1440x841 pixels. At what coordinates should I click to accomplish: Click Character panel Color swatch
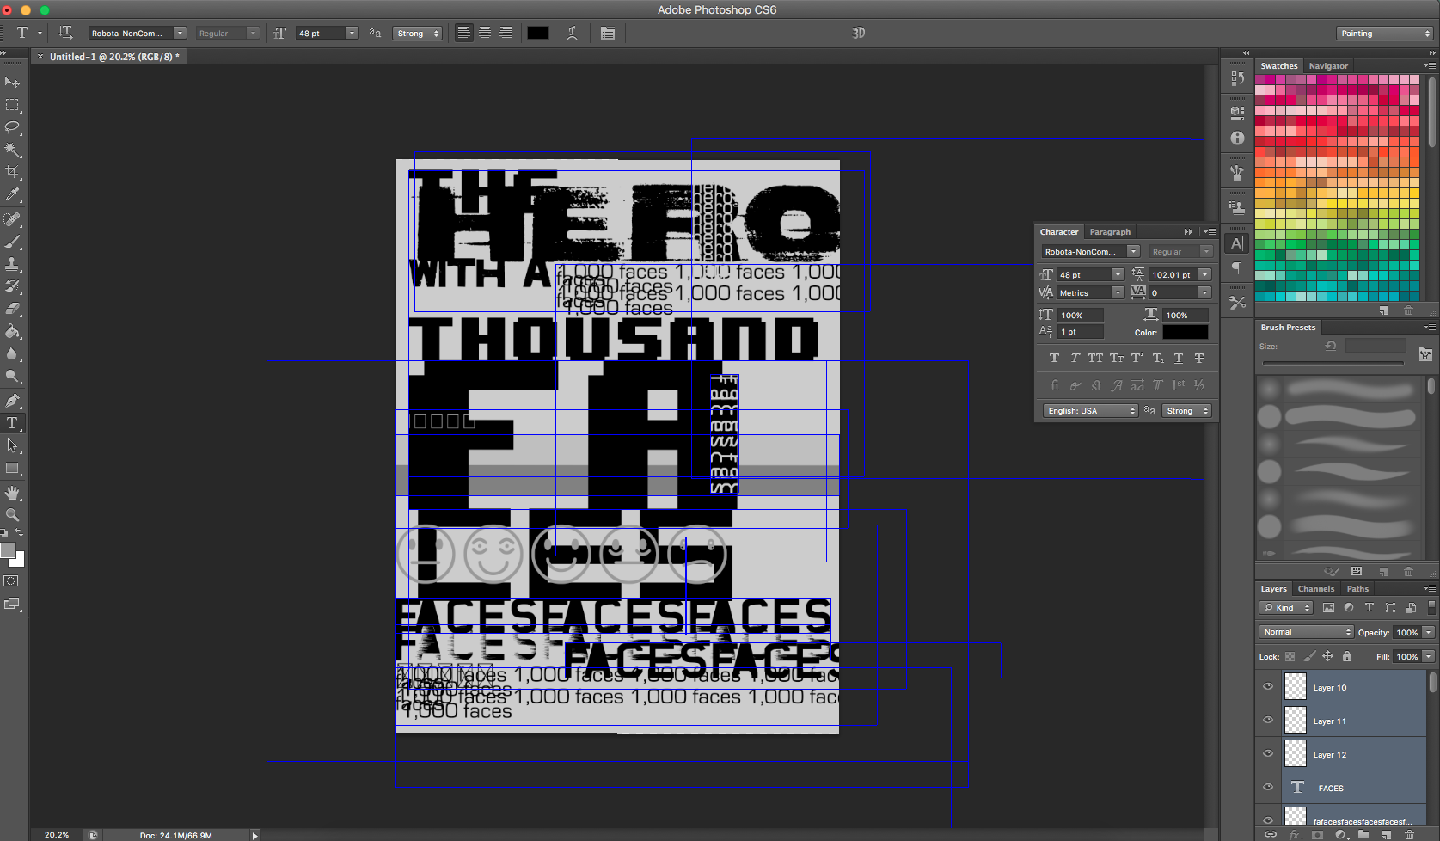1186,332
